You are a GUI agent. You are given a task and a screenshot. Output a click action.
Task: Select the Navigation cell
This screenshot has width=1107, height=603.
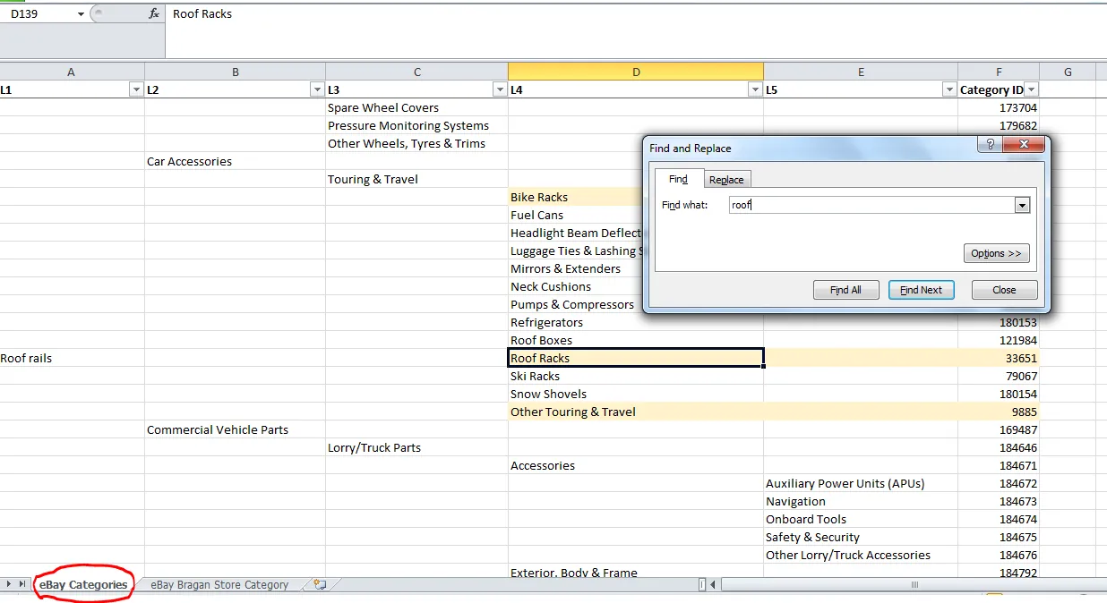tap(861, 501)
